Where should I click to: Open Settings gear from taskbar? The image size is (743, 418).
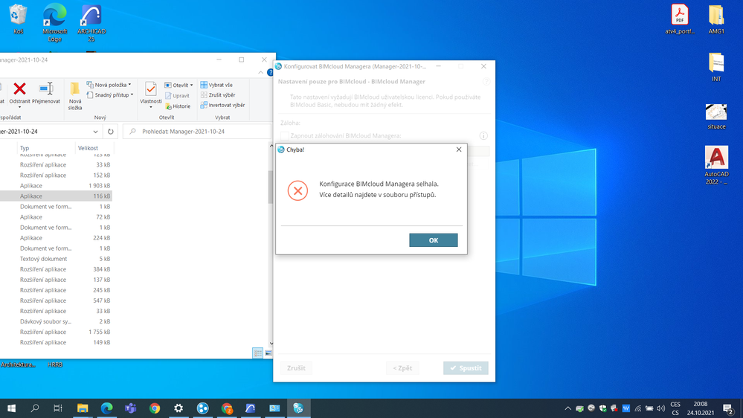click(x=178, y=408)
